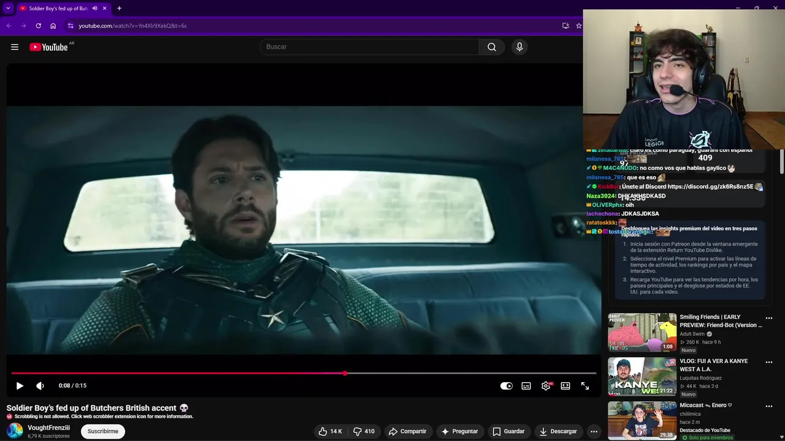Open Smiling Friends EARLY PREVIEW title
This screenshot has width=785, height=441.
pyautogui.click(x=721, y=321)
